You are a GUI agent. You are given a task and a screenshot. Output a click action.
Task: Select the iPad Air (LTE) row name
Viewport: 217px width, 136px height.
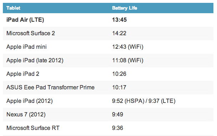(x=25, y=20)
